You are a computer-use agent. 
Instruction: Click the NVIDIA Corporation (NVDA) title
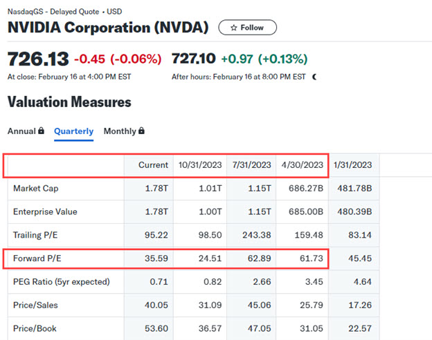point(108,27)
